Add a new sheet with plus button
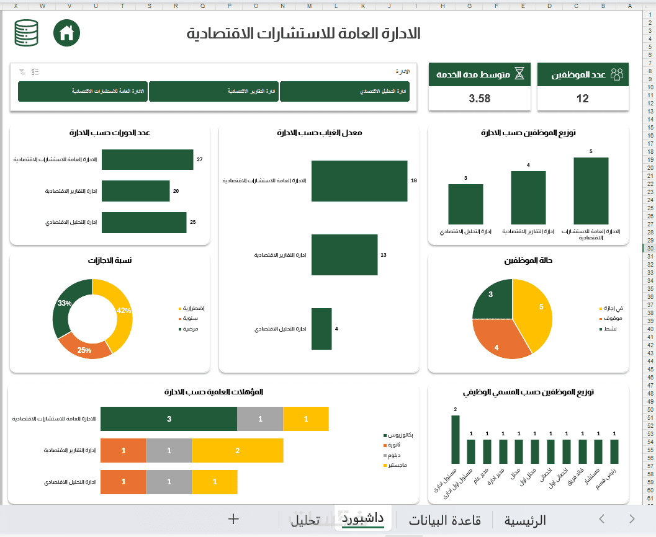 (x=233, y=519)
